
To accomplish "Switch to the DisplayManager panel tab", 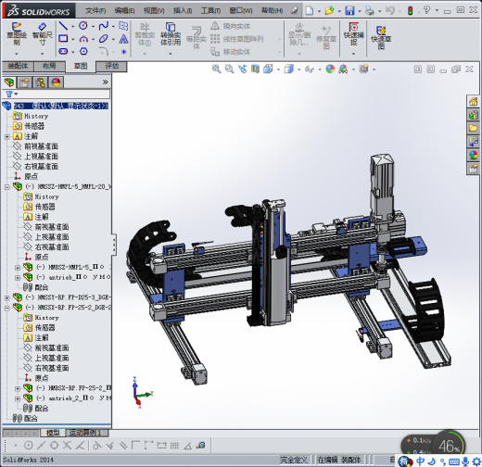I will point(56,82).
